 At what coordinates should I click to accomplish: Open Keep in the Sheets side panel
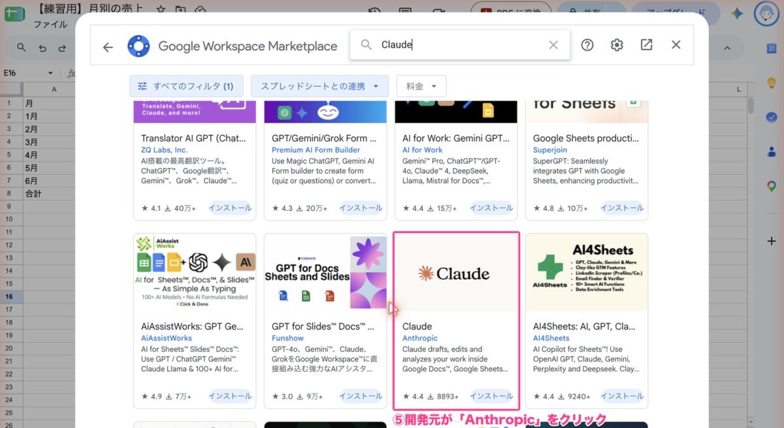[771, 83]
